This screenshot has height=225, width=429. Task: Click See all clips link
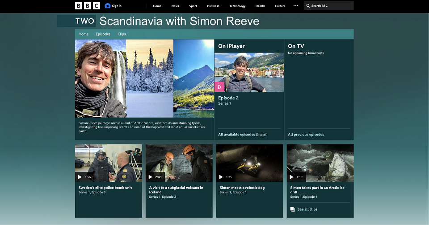(x=307, y=209)
